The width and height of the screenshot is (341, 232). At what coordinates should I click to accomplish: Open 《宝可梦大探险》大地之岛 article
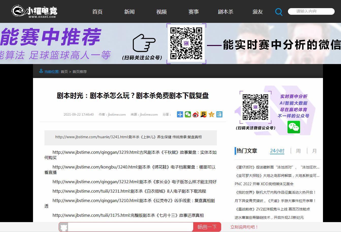(x=277, y=176)
